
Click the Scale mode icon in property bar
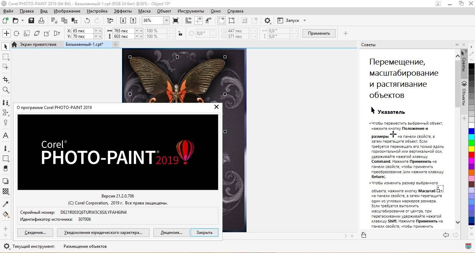click(x=26, y=33)
